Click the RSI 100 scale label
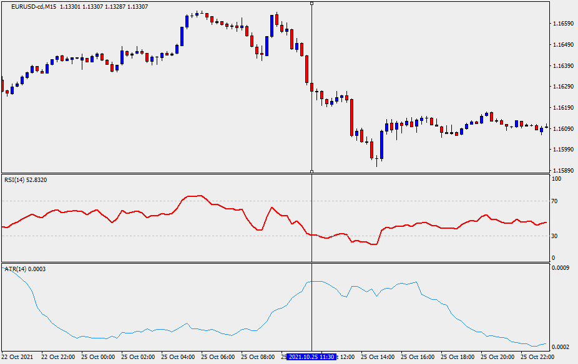 coord(556,179)
